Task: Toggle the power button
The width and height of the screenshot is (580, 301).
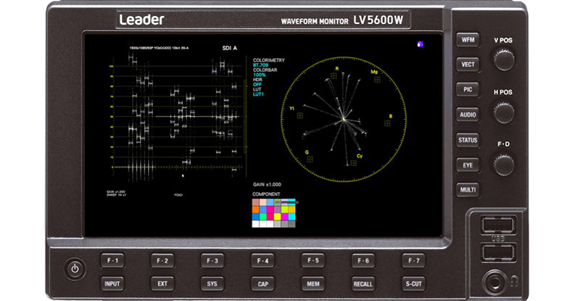Action: [x=75, y=268]
